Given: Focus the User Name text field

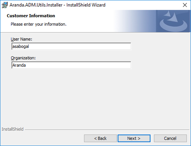Looking at the screenshot, I should (x=71, y=46).
